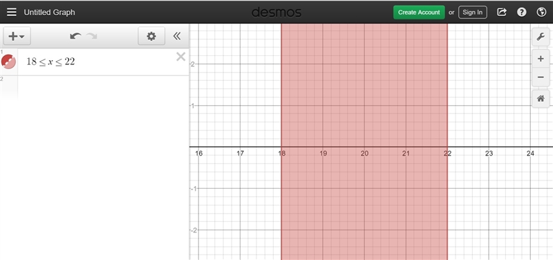Click the Create Account button
The height and width of the screenshot is (260, 553).
419,12
